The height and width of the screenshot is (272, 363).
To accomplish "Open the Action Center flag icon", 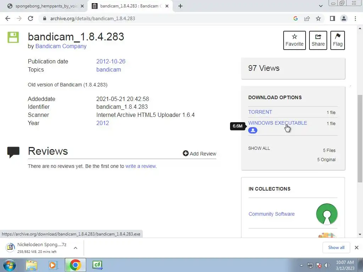I will click(x=319, y=265).
